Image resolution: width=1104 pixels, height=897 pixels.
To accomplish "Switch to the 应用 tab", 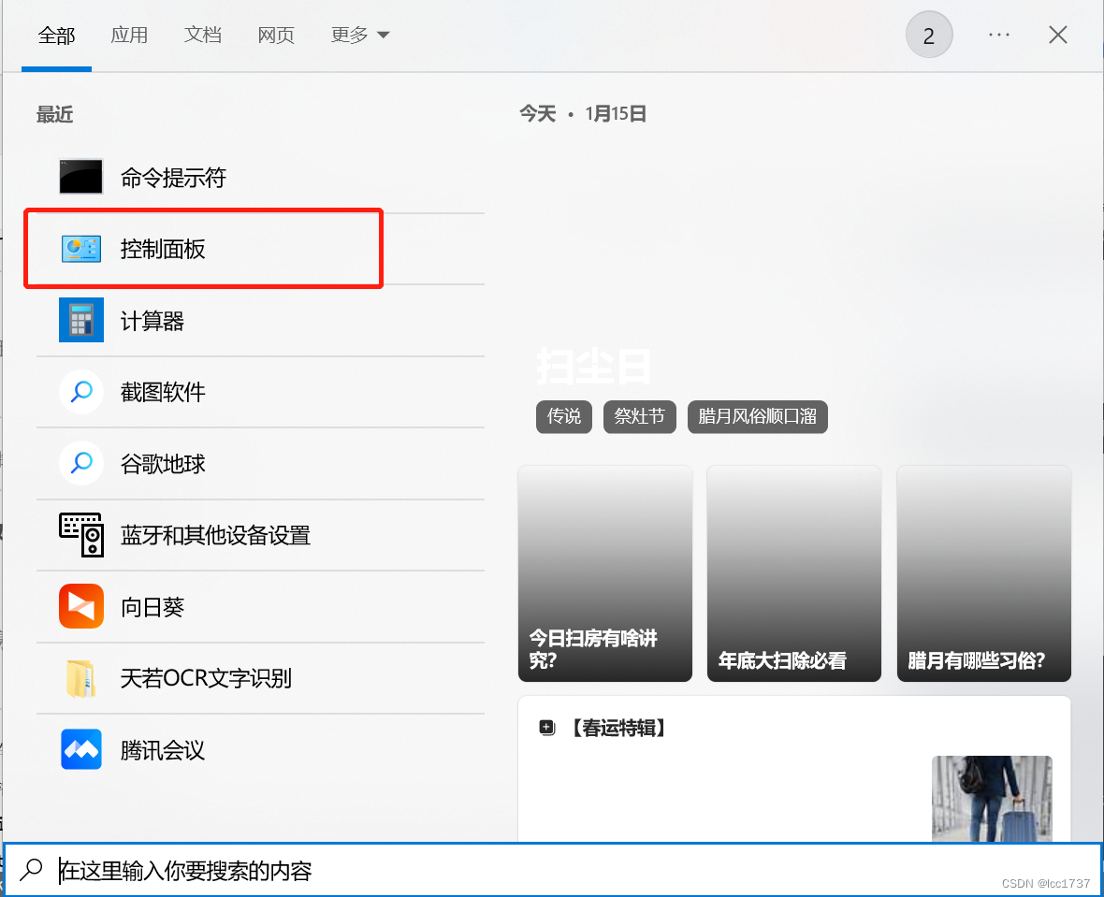I will point(130,35).
